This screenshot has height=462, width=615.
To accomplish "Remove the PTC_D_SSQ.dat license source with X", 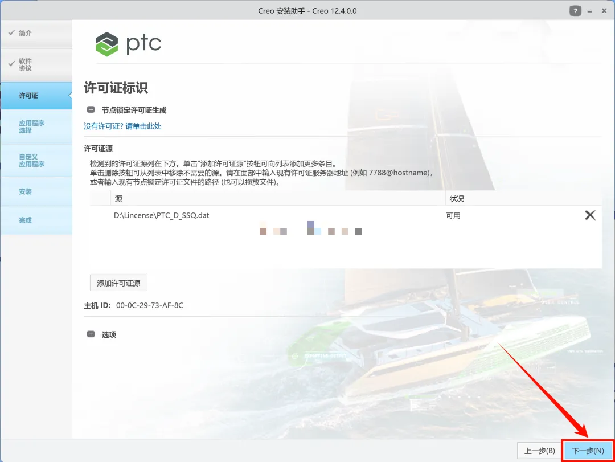I will (590, 215).
